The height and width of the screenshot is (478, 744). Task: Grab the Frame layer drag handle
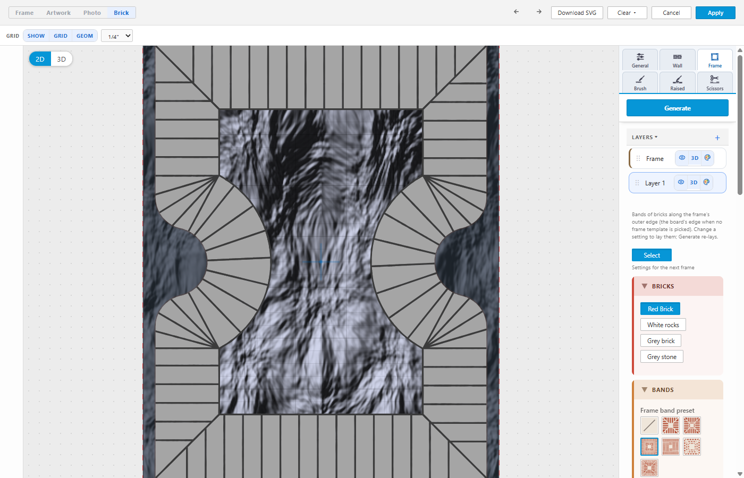point(638,158)
